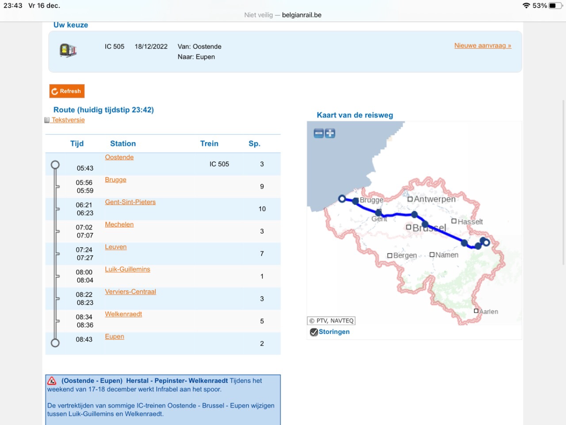Toggle the Storingen checkbox
The image size is (566, 425).
click(314, 332)
